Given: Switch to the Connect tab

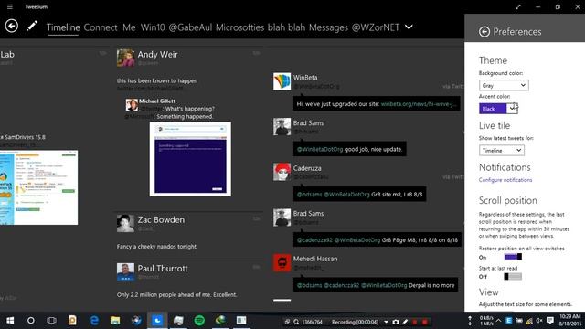Looking at the screenshot, I should (101, 27).
